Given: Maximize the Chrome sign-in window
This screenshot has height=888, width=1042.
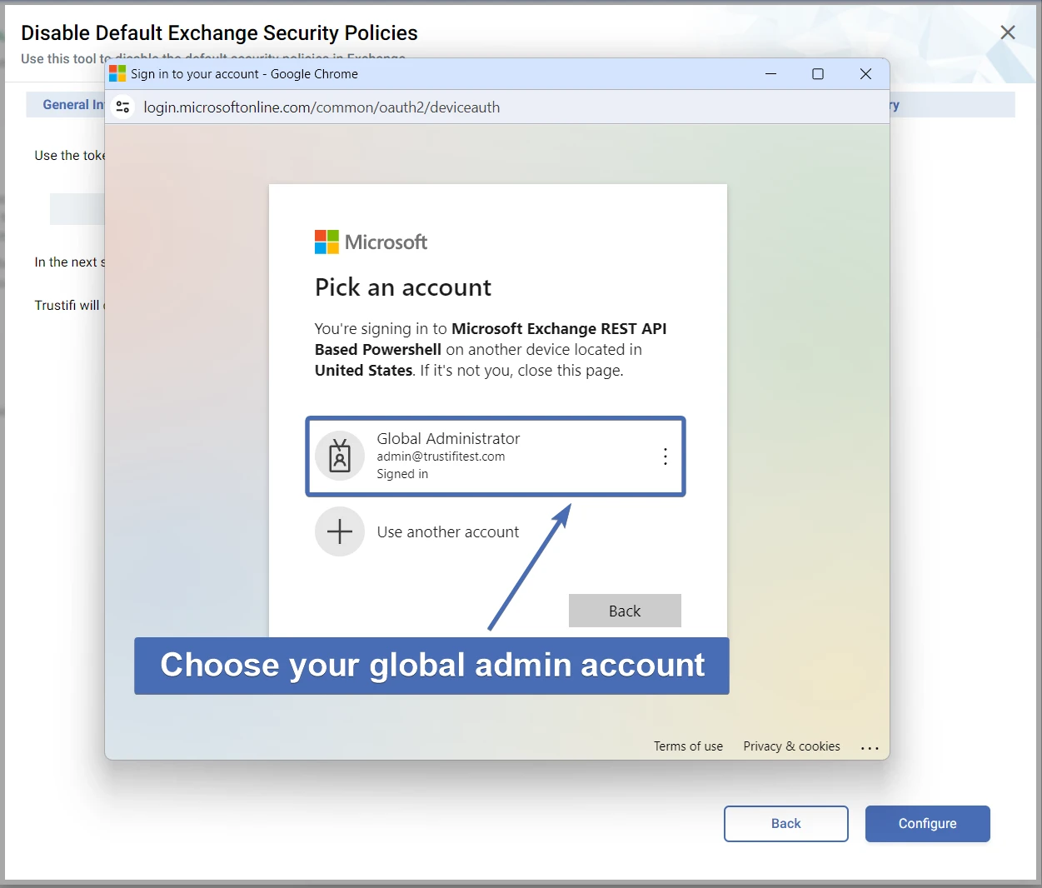Looking at the screenshot, I should 818,74.
